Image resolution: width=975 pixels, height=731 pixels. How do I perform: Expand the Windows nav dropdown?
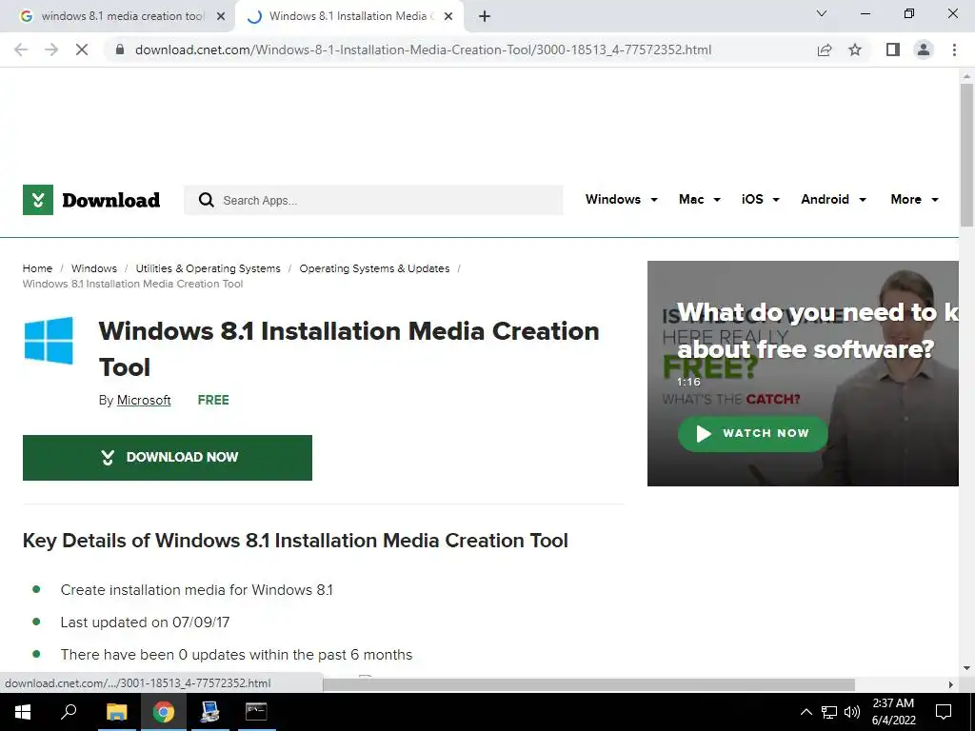621,200
